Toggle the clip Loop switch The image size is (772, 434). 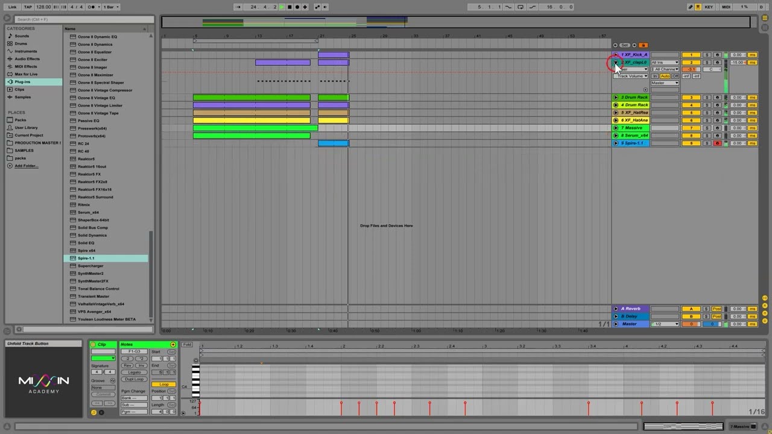click(164, 384)
